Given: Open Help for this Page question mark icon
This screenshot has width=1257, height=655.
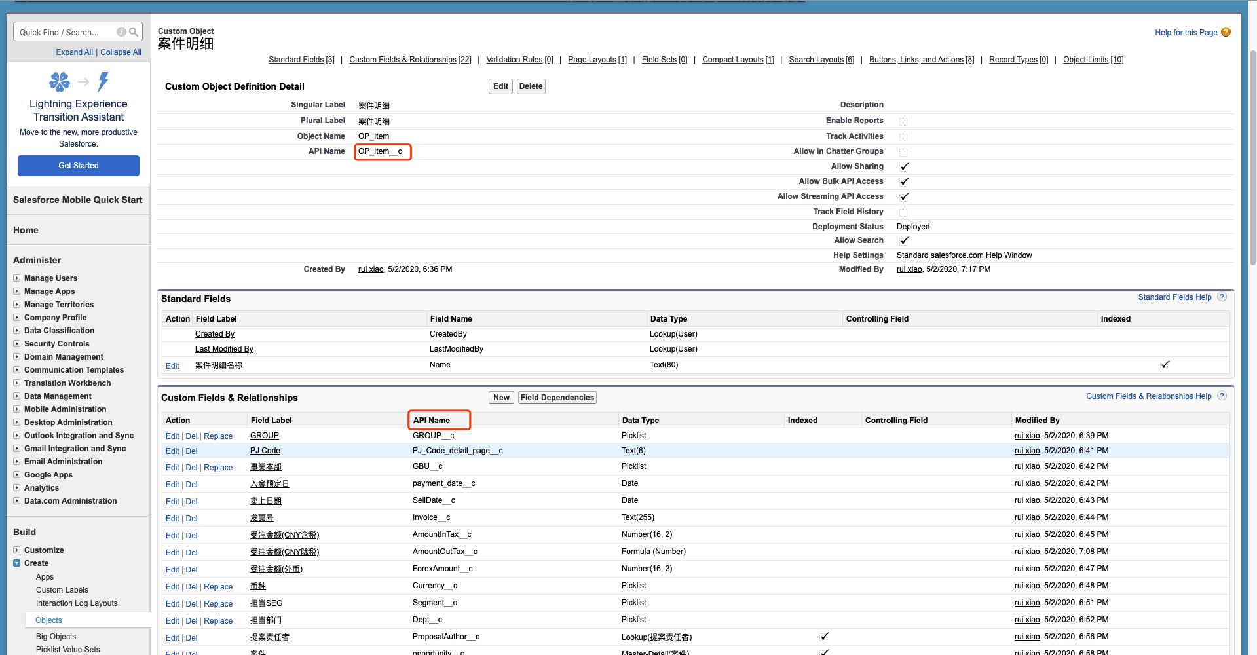Looking at the screenshot, I should click(1226, 32).
